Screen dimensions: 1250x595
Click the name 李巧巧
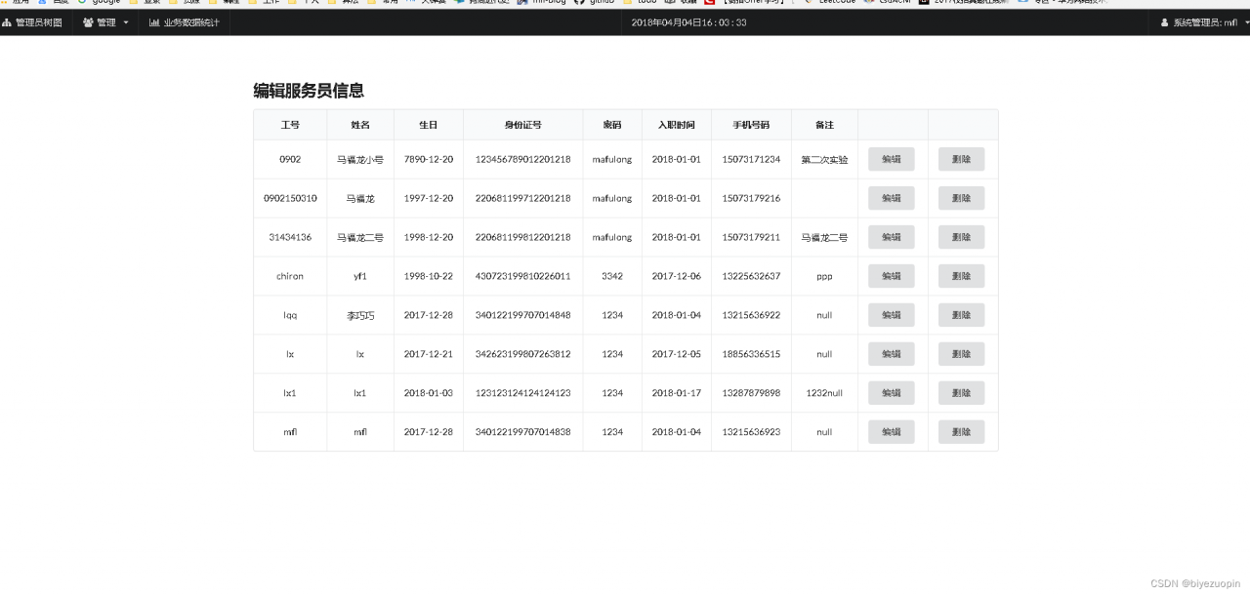pos(360,315)
